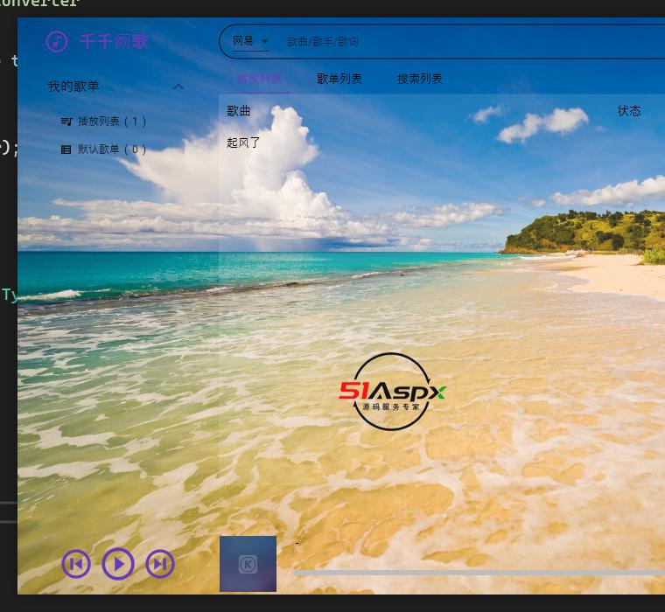Click the 千千阙歌 app title
The width and height of the screenshot is (665, 612).
pos(114,42)
